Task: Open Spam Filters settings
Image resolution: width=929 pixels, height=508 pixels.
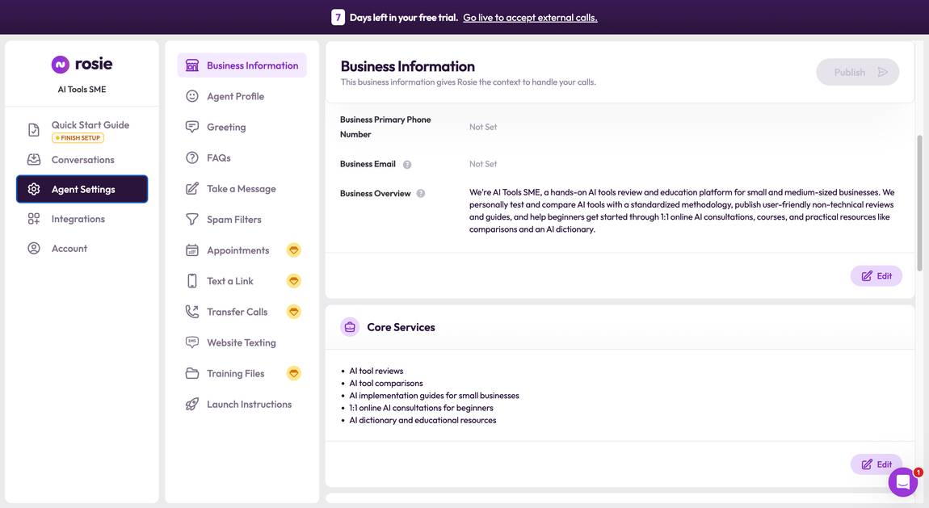Action: pos(242,219)
